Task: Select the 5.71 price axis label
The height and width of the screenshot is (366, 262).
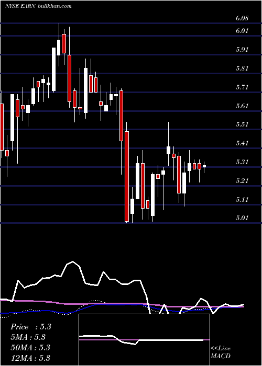Action: [242, 87]
